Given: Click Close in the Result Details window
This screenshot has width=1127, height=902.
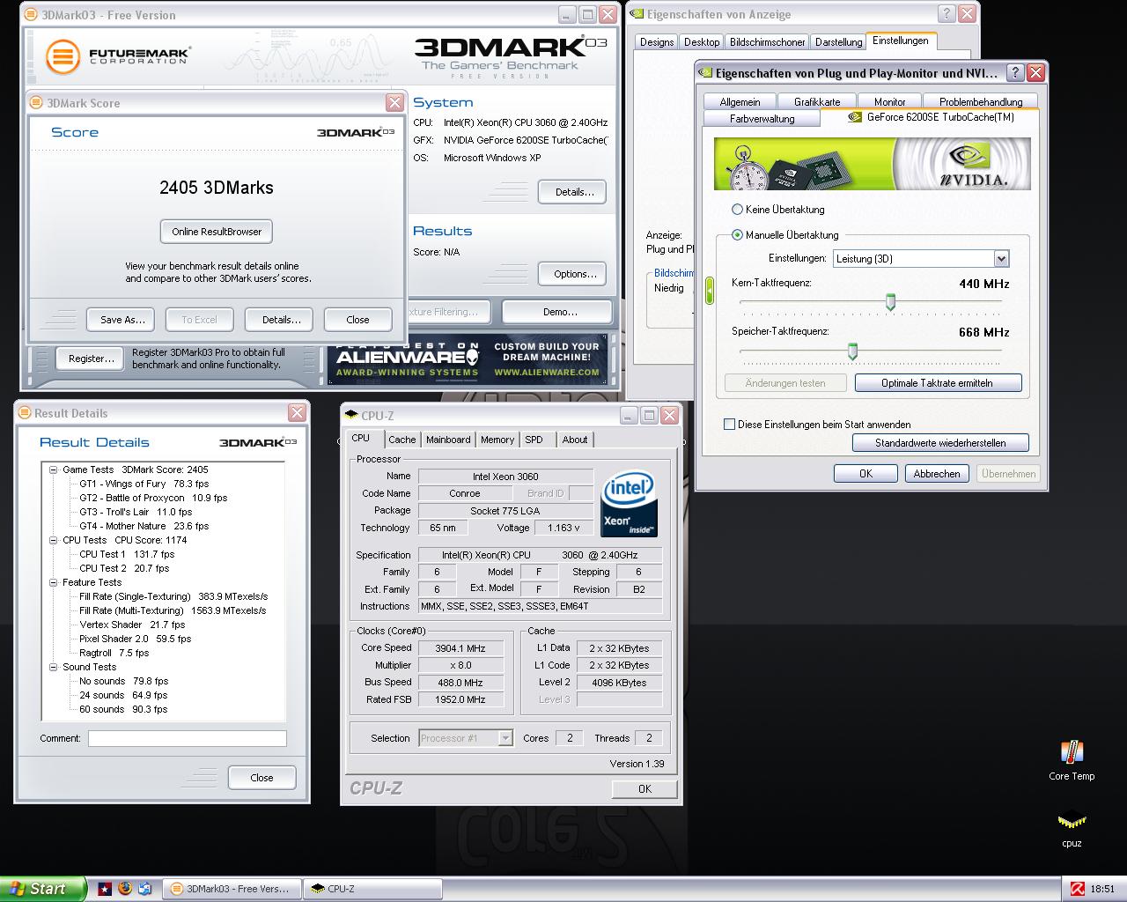Looking at the screenshot, I should click(261, 778).
